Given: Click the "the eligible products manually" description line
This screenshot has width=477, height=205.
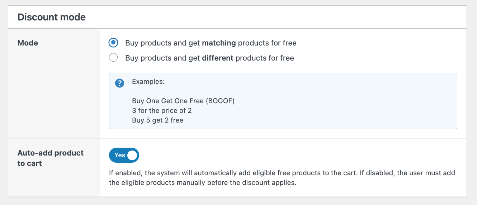Looking at the screenshot, I should 203,182.
